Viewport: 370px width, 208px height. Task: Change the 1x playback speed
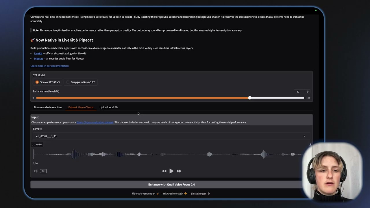(x=43, y=171)
